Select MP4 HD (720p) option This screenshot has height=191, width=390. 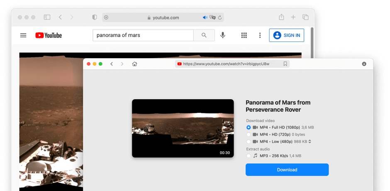pos(249,135)
